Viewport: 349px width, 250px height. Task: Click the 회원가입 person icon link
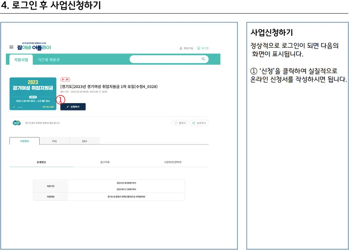click(186, 48)
